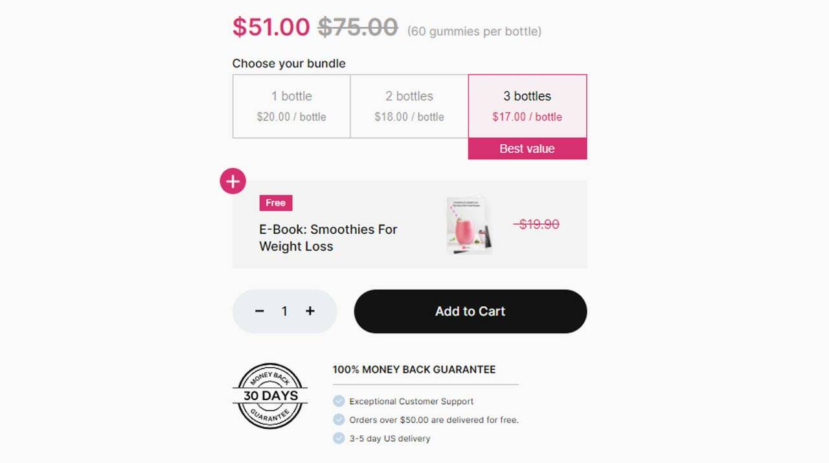This screenshot has width=829, height=463.
Task: Click the crossed-out $75.00 original price
Action: [358, 27]
